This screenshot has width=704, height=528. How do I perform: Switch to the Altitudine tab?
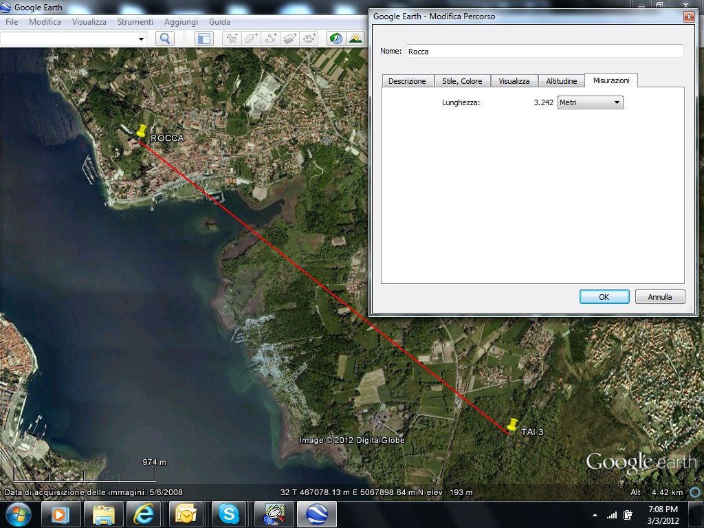[561, 81]
